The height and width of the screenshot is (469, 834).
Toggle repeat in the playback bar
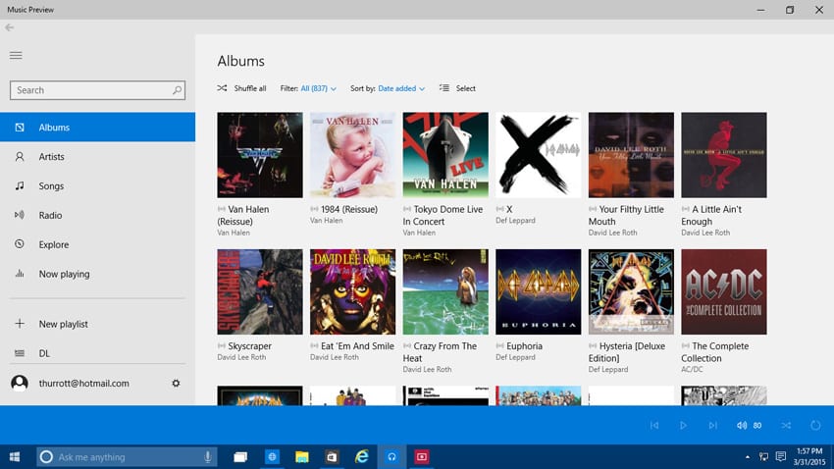(x=815, y=425)
